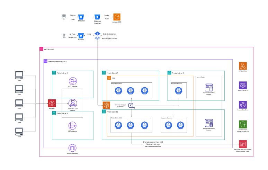Click the Amazon Route 53 icon
This screenshot has width=268, height=170.
[243, 85]
